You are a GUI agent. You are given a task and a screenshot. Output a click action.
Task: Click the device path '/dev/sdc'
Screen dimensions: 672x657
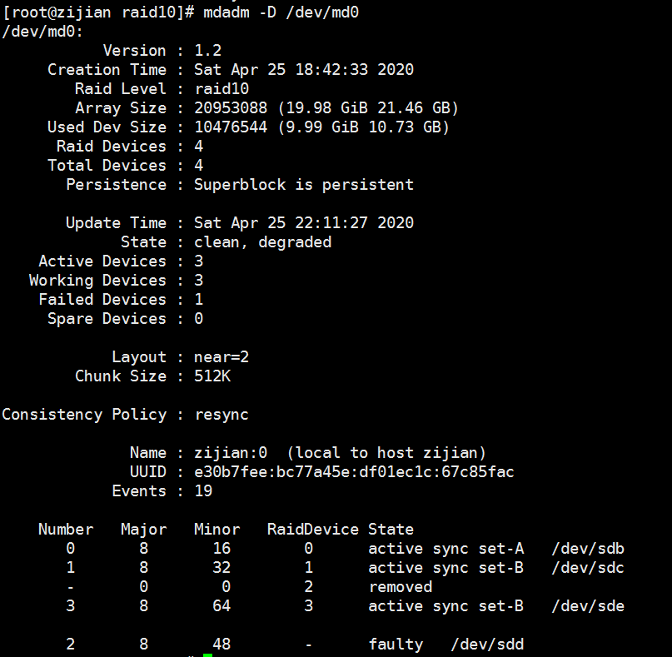click(588, 568)
